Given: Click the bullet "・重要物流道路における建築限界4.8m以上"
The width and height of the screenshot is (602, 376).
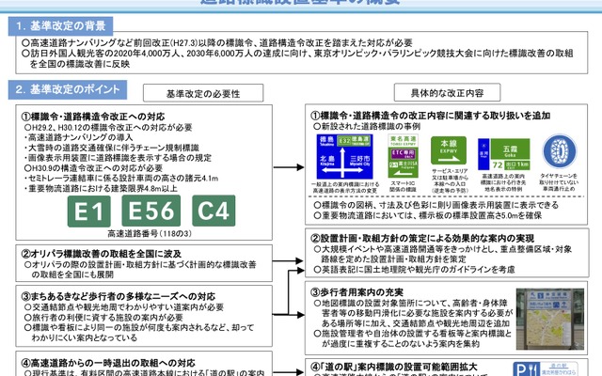Looking at the screenshot, I should pos(101,188).
